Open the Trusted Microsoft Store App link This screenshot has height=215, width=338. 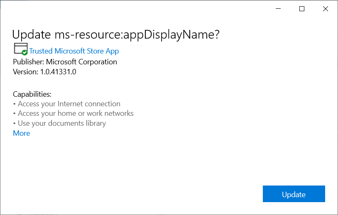coord(74,51)
